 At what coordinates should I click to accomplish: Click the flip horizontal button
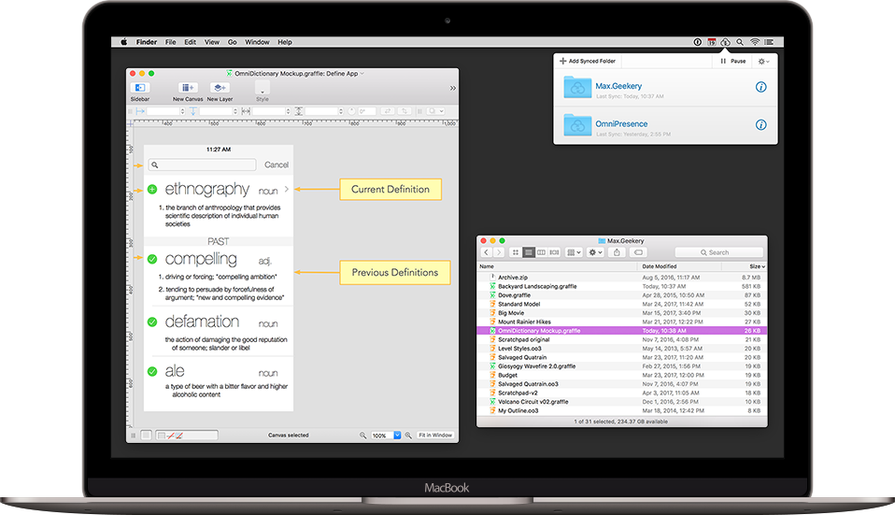[388, 111]
